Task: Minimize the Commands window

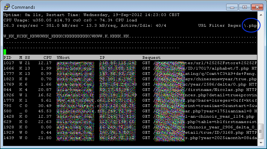Action: pyautogui.click(x=232, y=7)
